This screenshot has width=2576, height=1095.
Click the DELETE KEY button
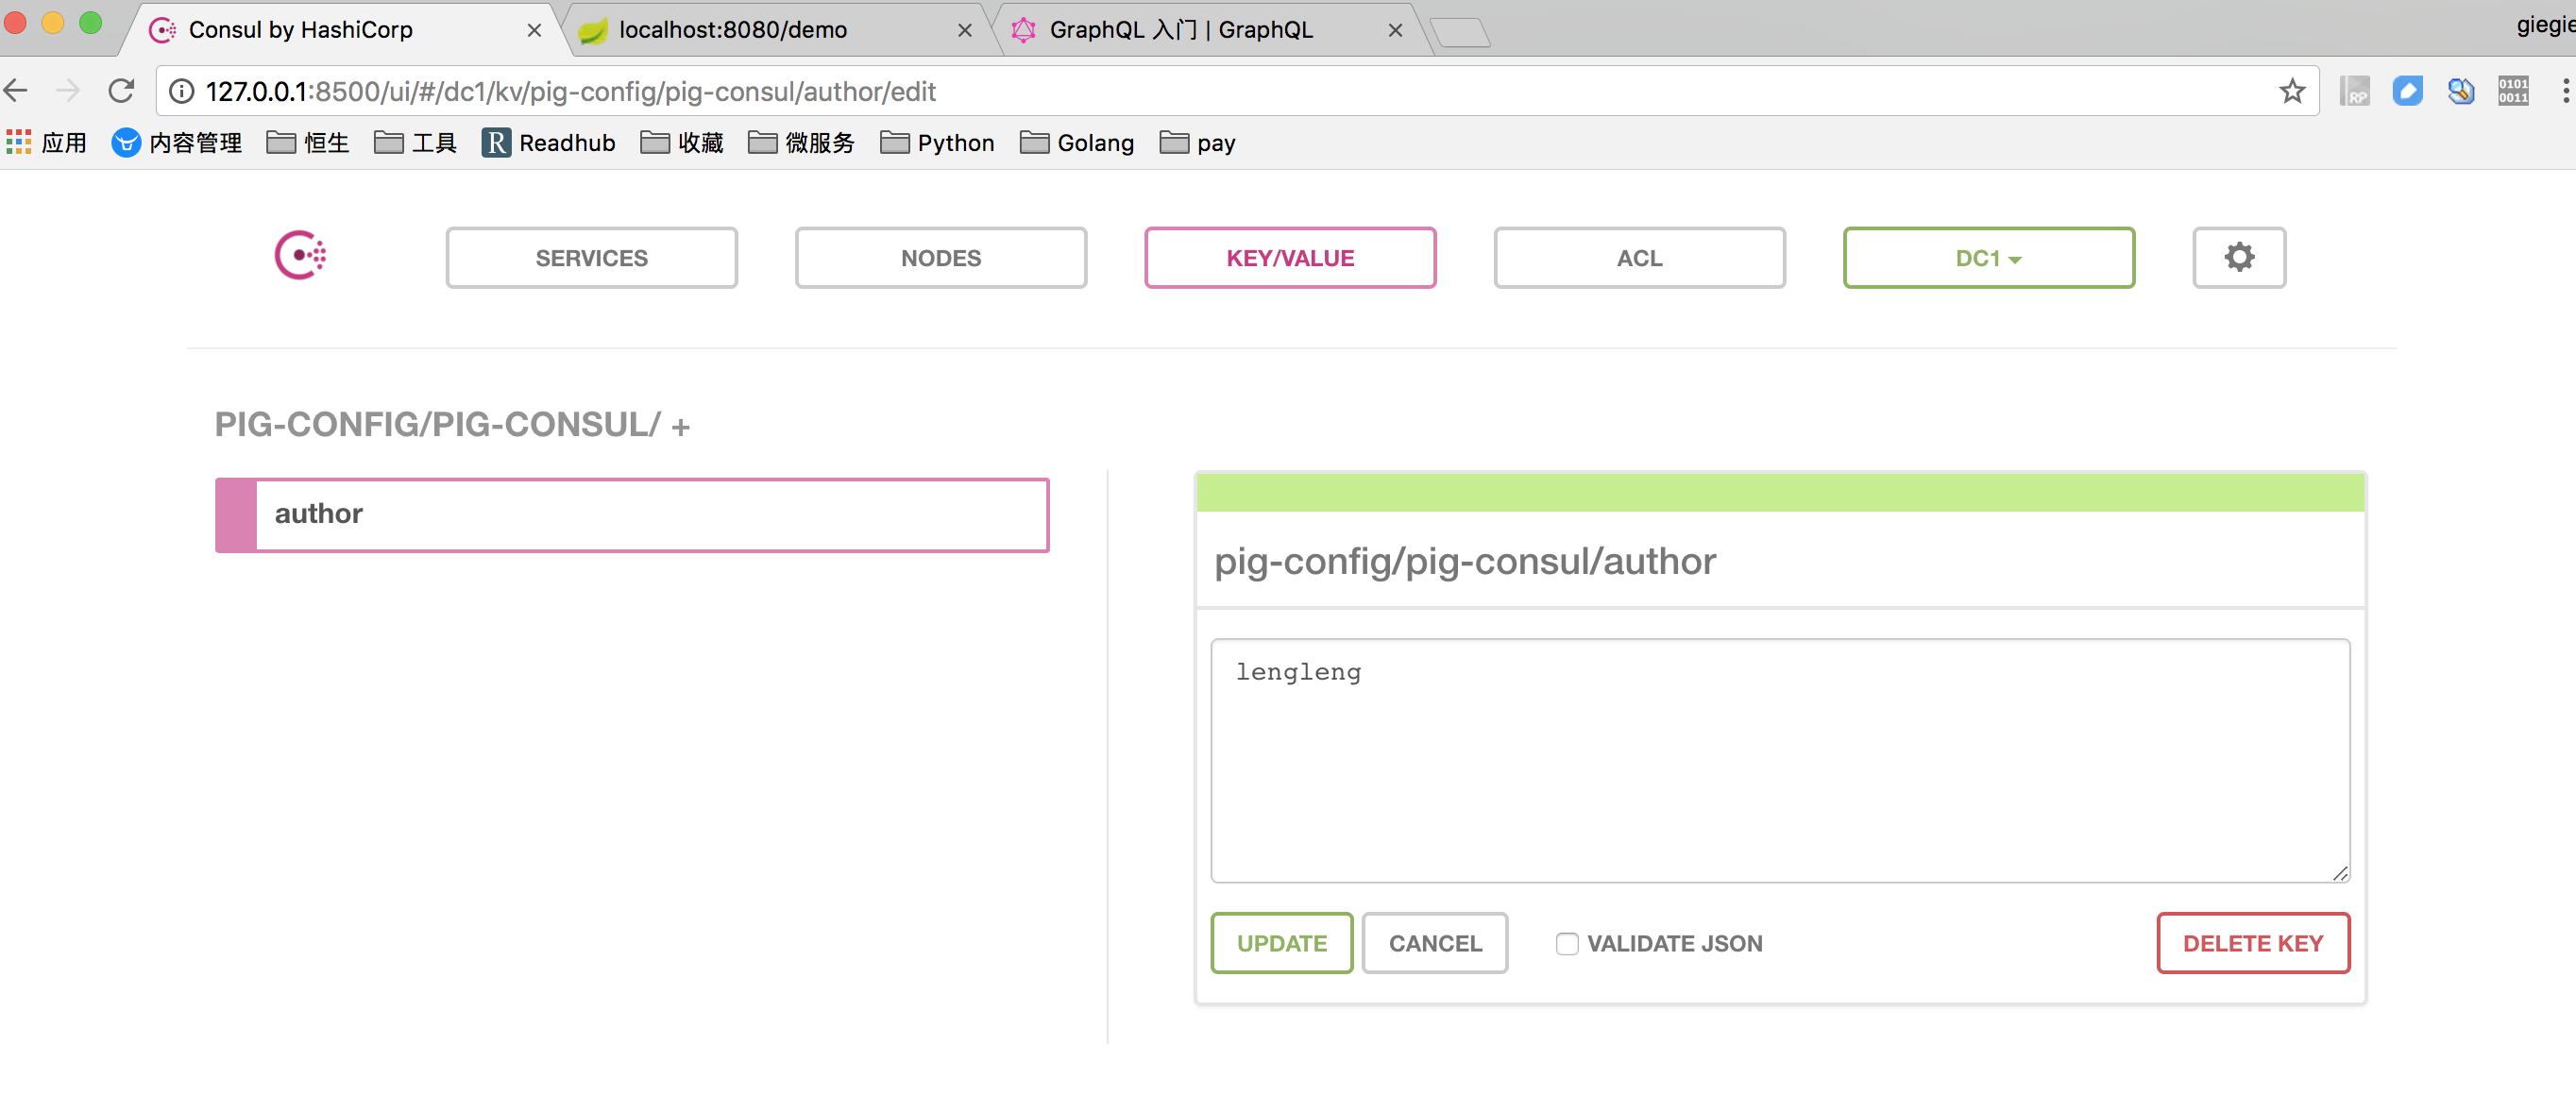2252,942
